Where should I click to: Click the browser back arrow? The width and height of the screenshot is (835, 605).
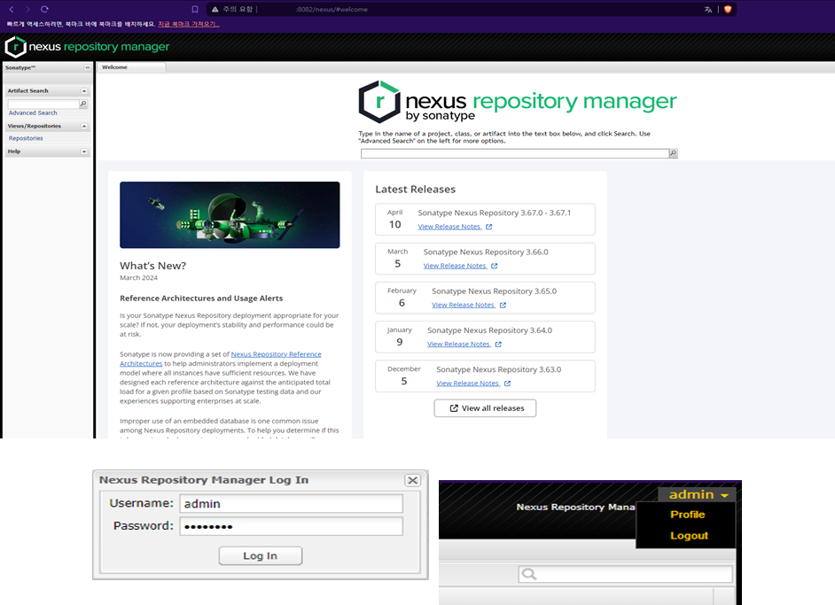[12, 9]
